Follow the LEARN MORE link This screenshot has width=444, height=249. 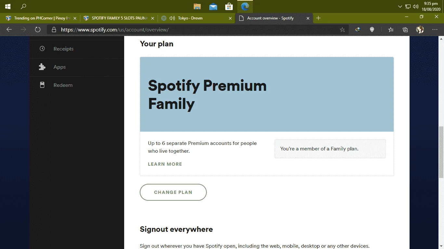coord(165,164)
